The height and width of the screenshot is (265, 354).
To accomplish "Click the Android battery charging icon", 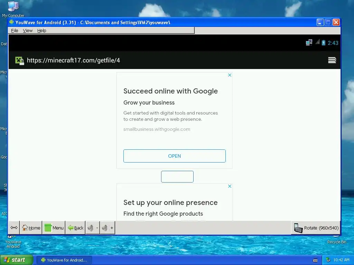I will point(324,42).
